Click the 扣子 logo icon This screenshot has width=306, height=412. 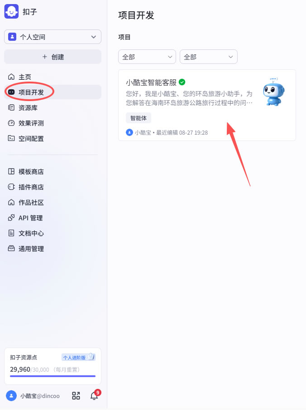11,12
